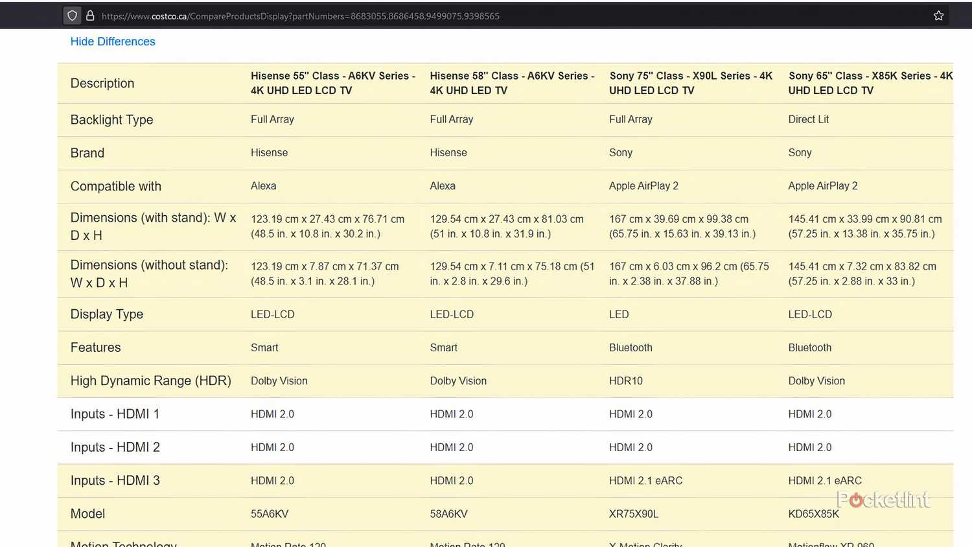
Task: Click the Hide Differences link
Action: pyautogui.click(x=113, y=41)
